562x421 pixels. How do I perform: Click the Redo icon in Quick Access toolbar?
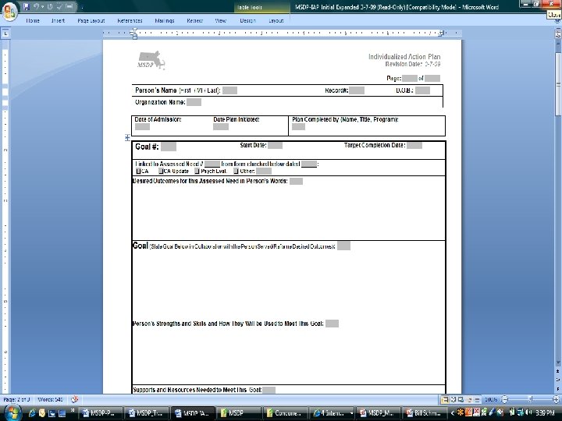tap(49, 6)
